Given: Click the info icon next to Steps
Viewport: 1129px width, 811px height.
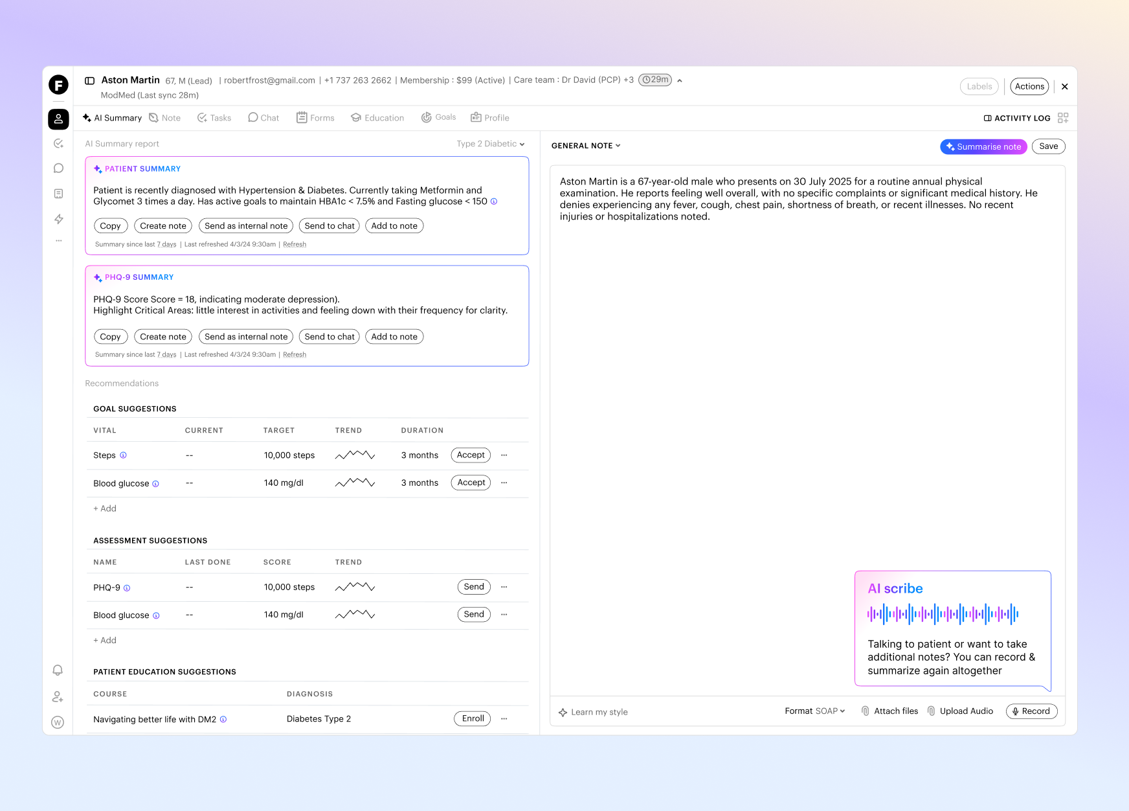Looking at the screenshot, I should tap(123, 455).
